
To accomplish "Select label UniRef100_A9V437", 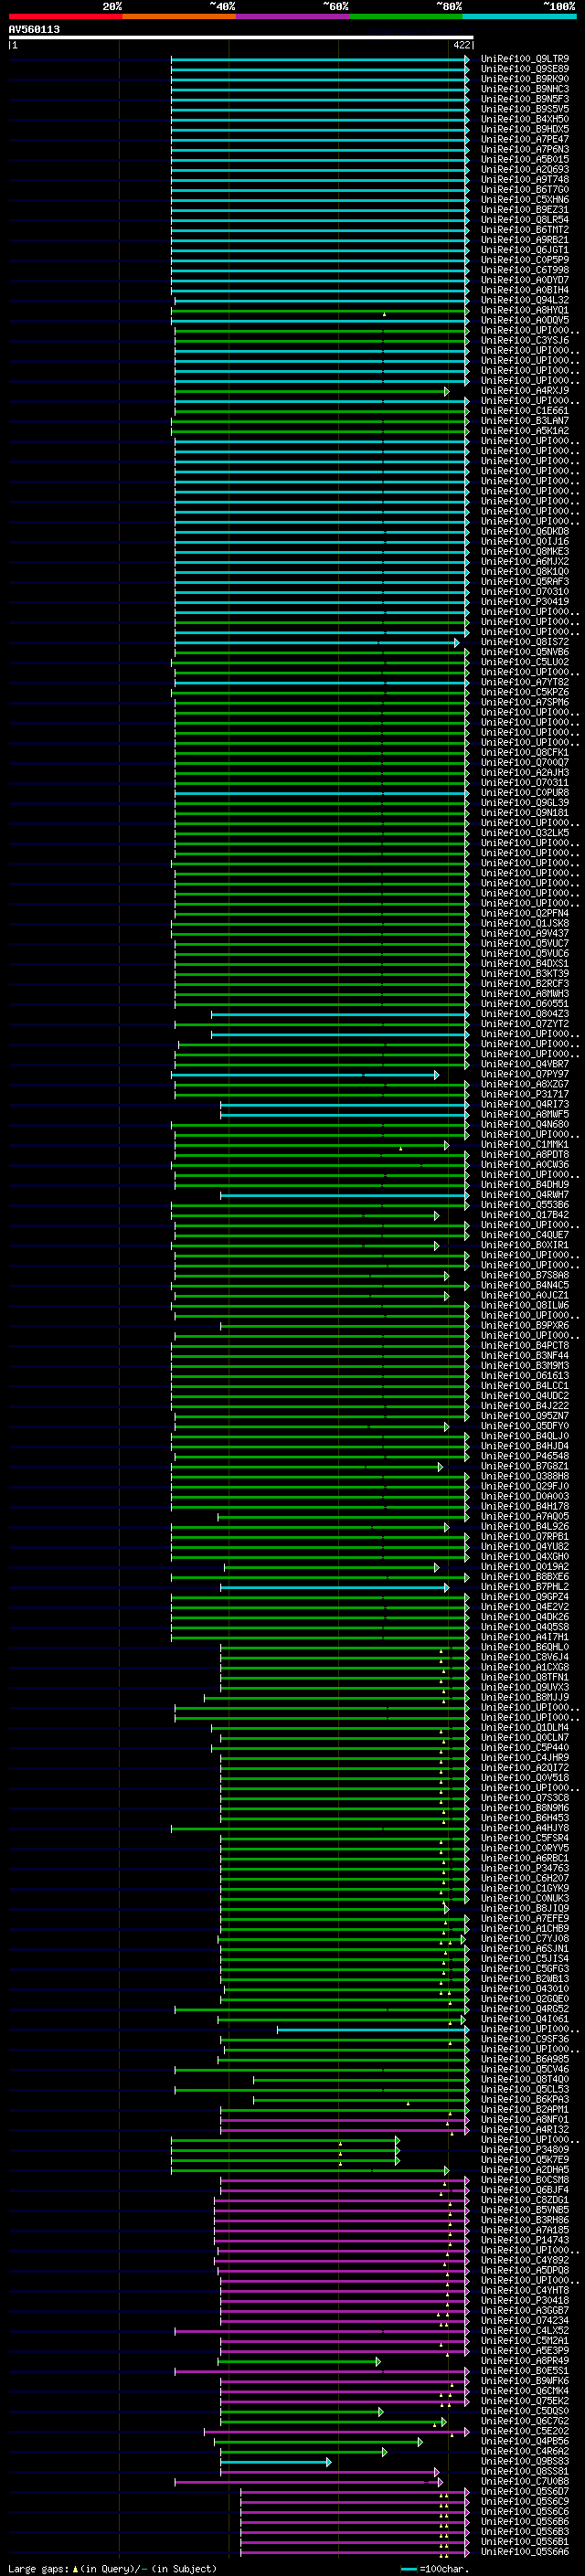I will pos(525,933).
